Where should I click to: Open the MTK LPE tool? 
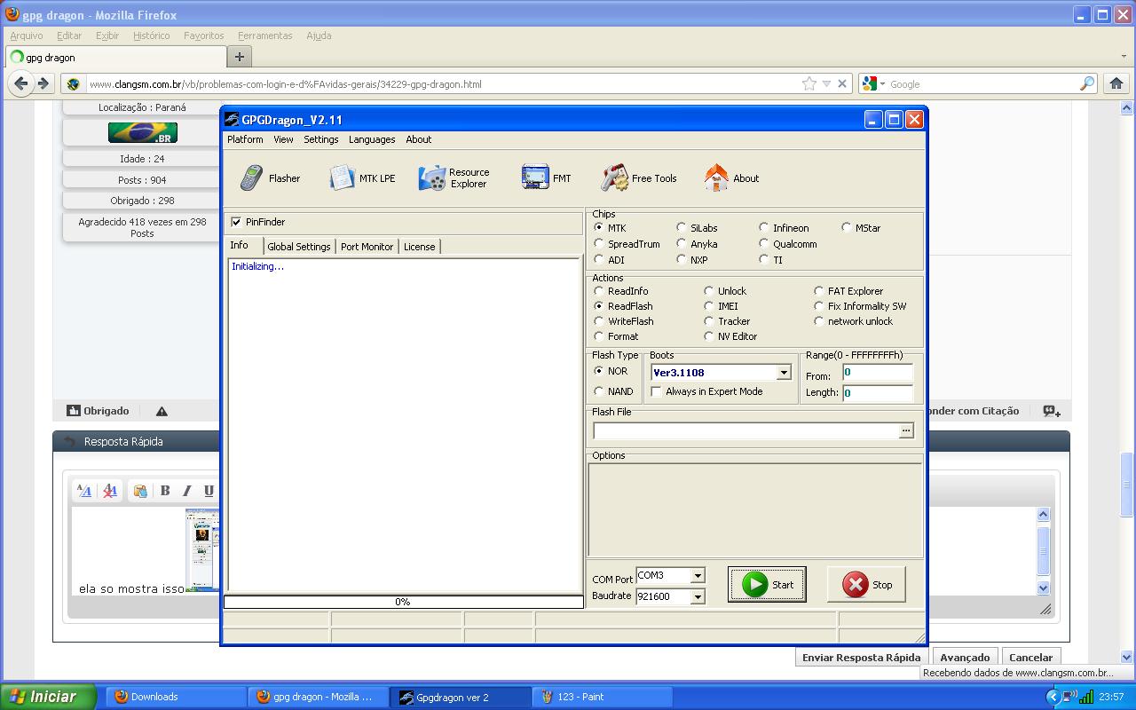(x=362, y=178)
